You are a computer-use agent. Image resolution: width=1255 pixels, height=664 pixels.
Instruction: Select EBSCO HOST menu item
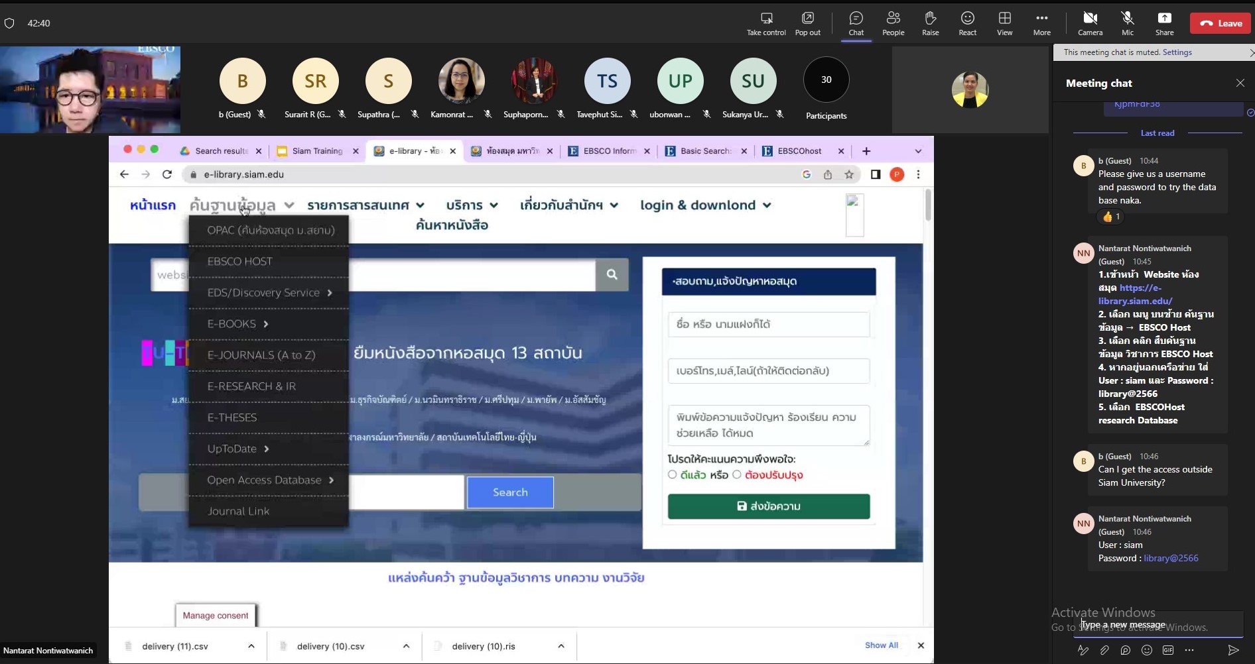click(x=240, y=262)
